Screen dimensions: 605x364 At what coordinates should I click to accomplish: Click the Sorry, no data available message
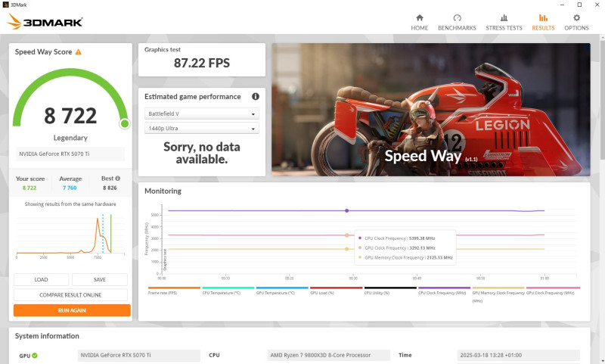202,153
